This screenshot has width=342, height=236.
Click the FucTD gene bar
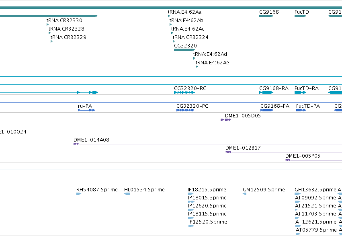click(300, 16)
